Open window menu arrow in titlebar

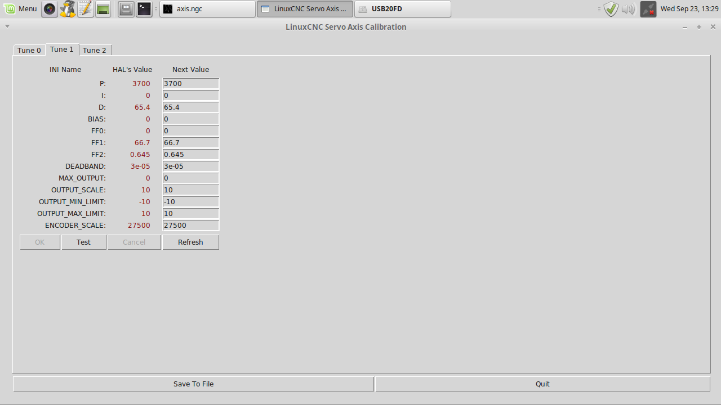tap(7, 26)
